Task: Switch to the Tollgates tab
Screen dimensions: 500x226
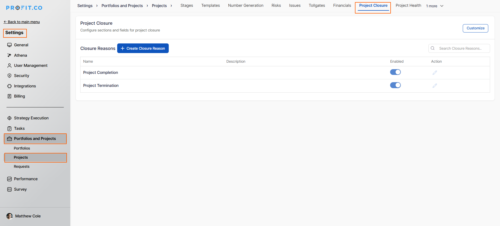Action: click(317, 5)
